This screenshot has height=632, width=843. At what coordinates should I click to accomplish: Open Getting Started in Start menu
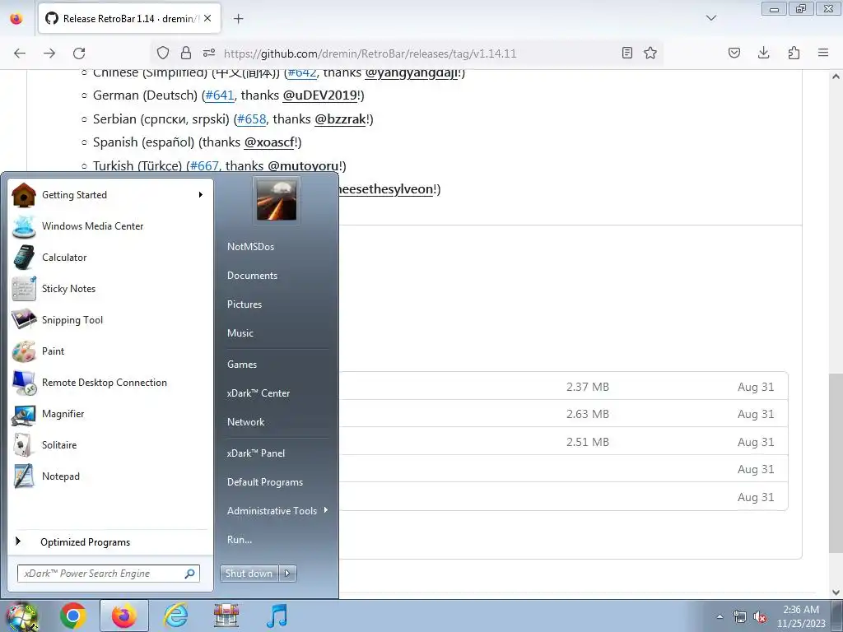111,195
